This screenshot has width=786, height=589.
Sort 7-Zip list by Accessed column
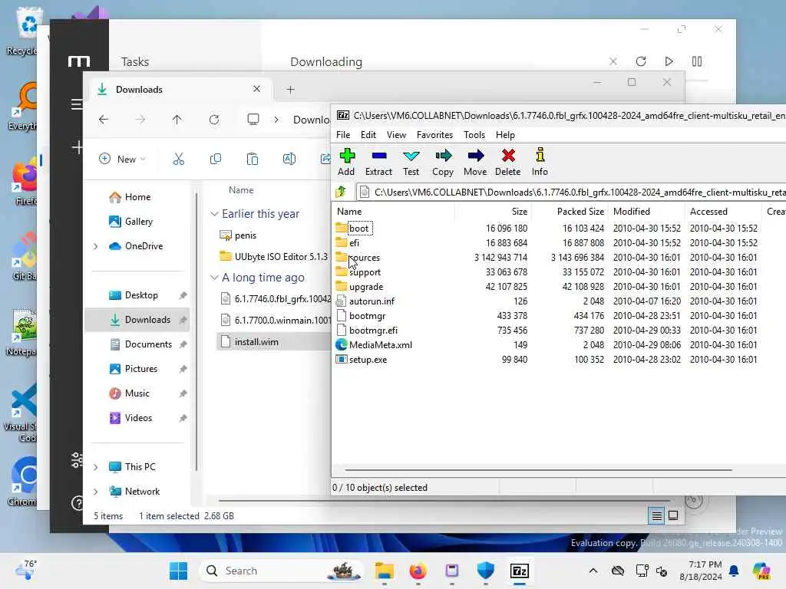[723, 212]
